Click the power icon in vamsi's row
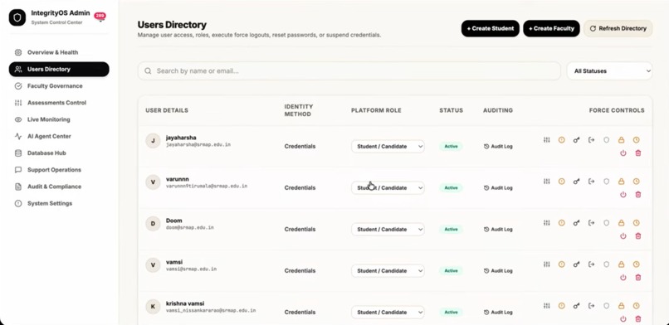This screenshot has width=669, height=325. [x=623, y=277]
